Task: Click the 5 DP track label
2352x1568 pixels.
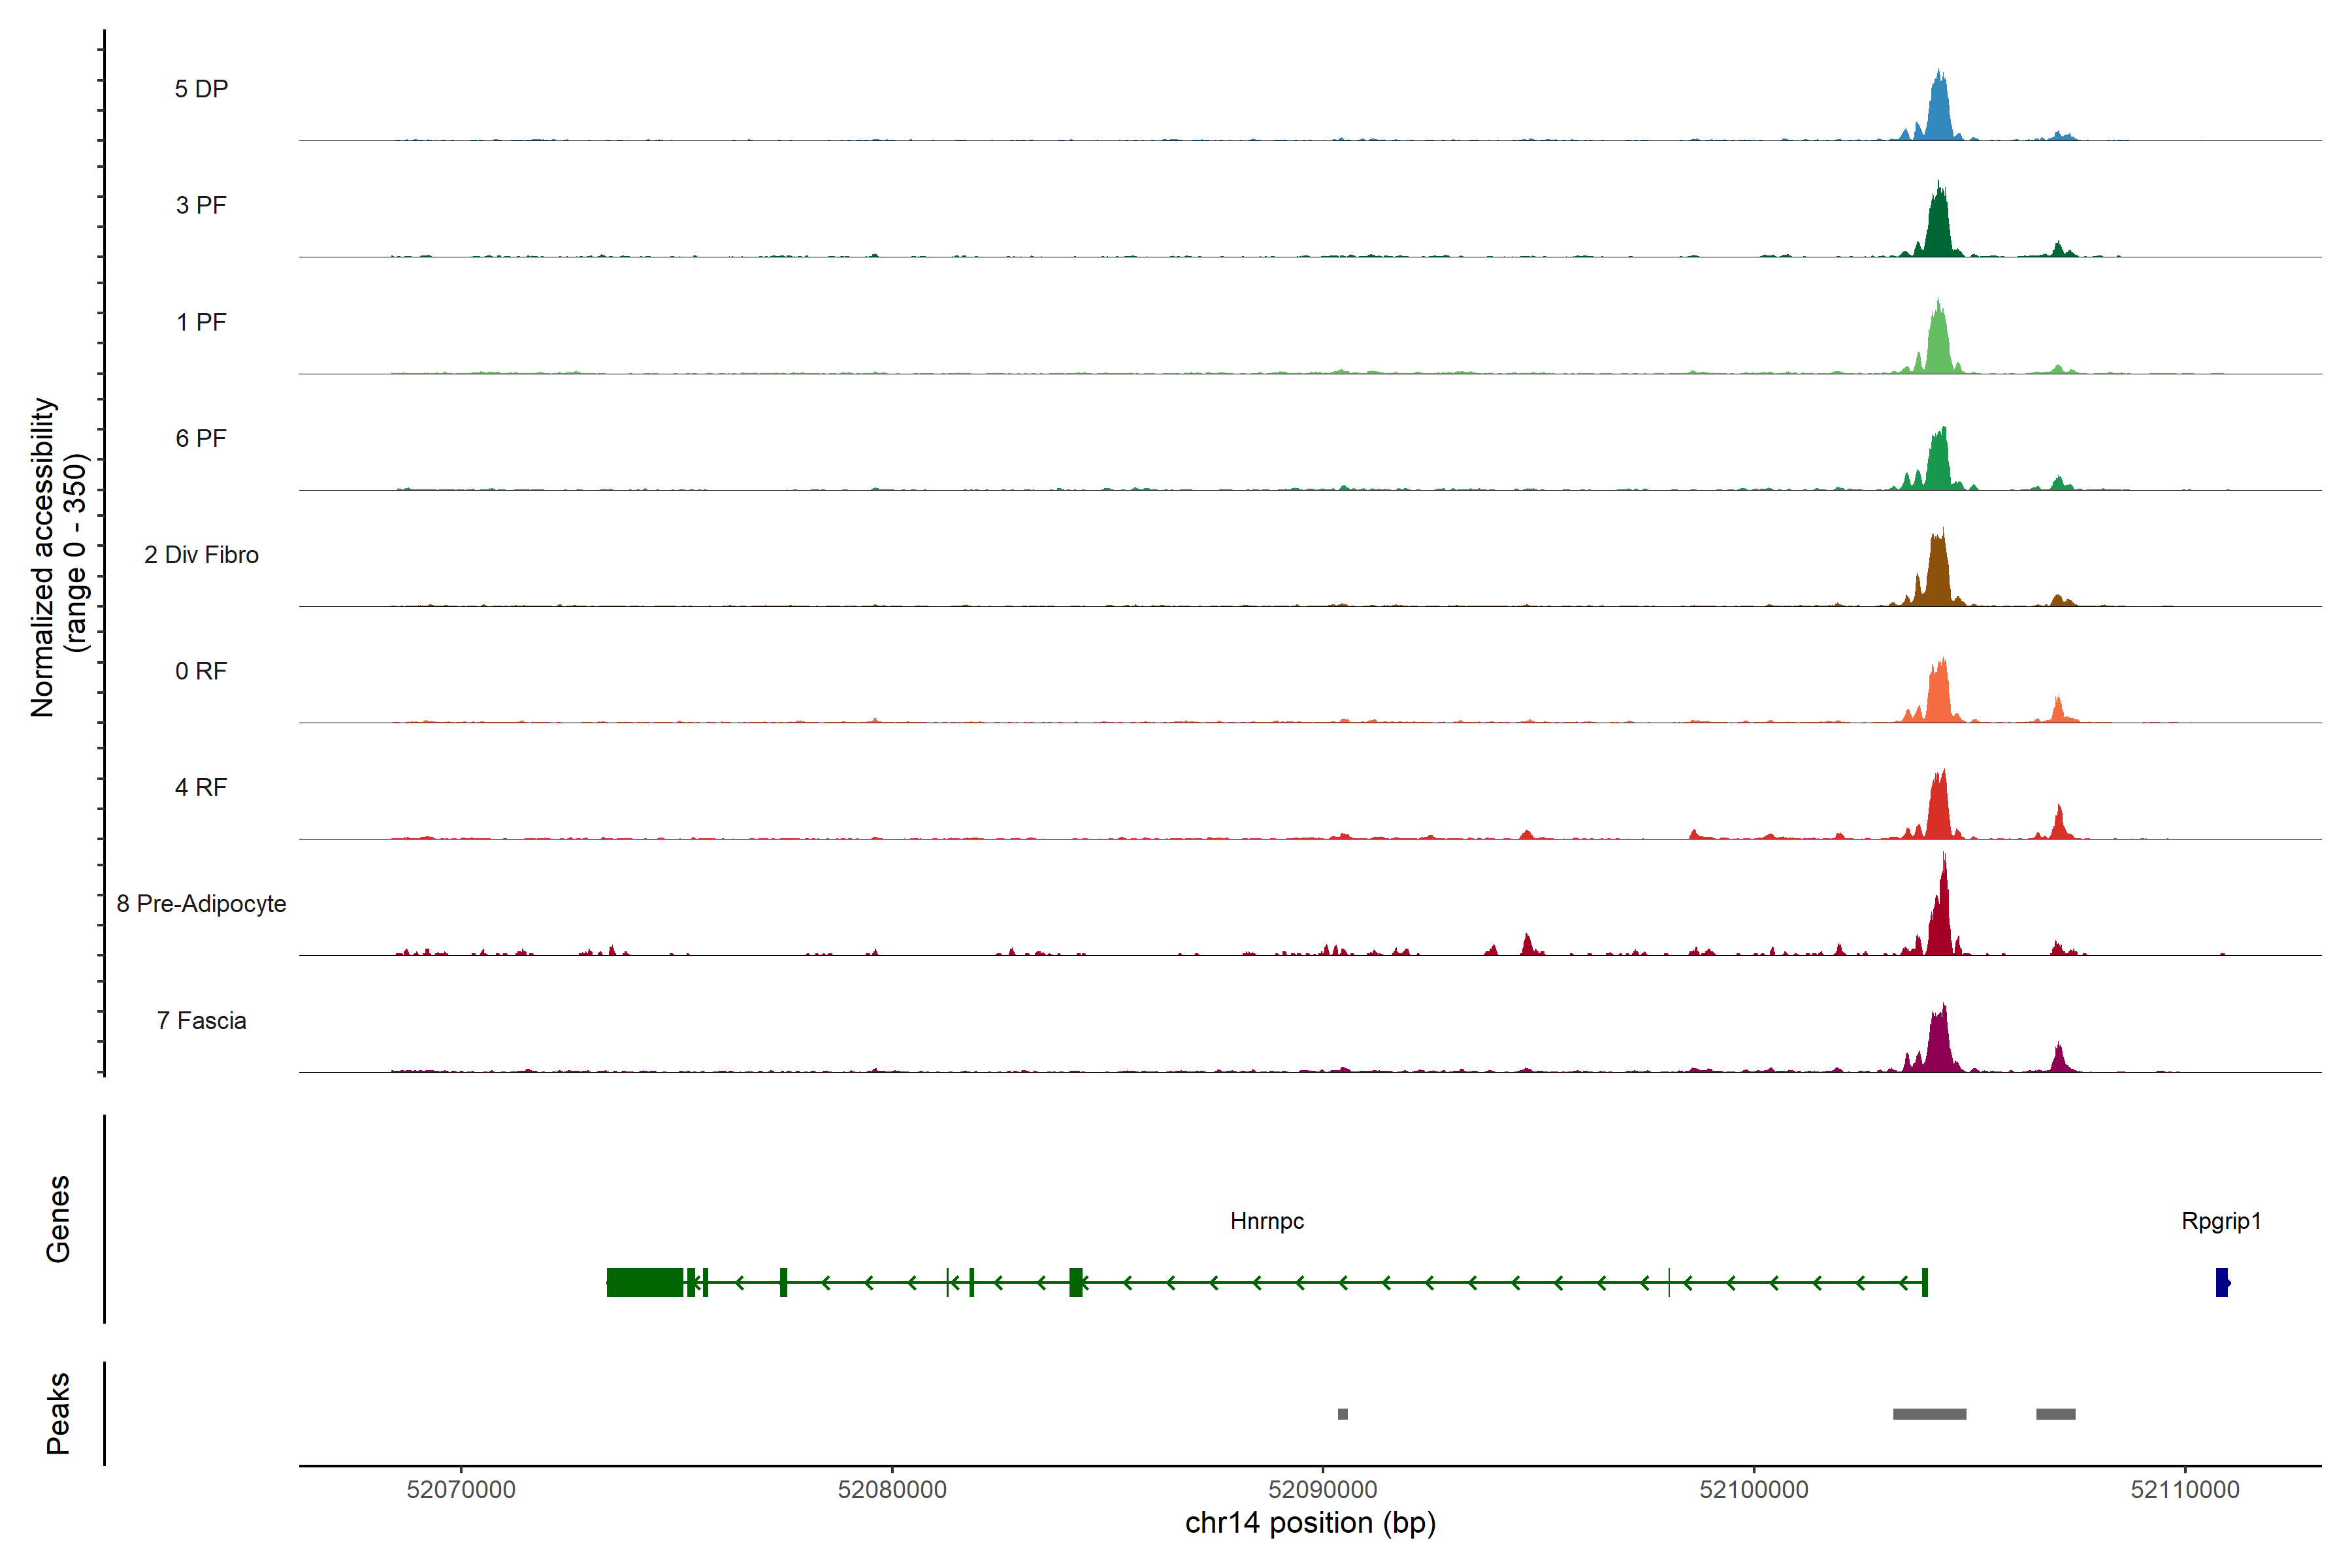Action: tap(201, 89)
